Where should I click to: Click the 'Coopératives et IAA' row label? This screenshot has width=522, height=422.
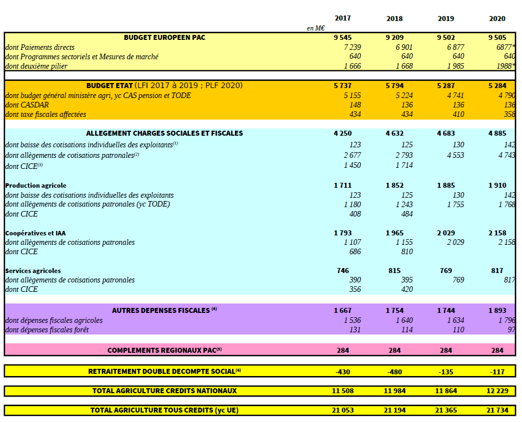click(35, 233)
